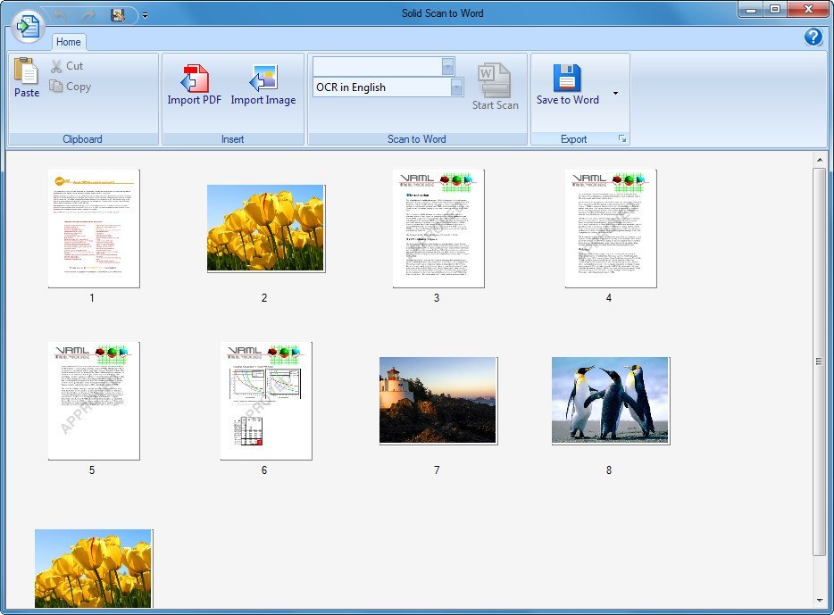This screenshot has width=834, height=615.
Task: Click the Import Image icon
Action: click(263, 79)
